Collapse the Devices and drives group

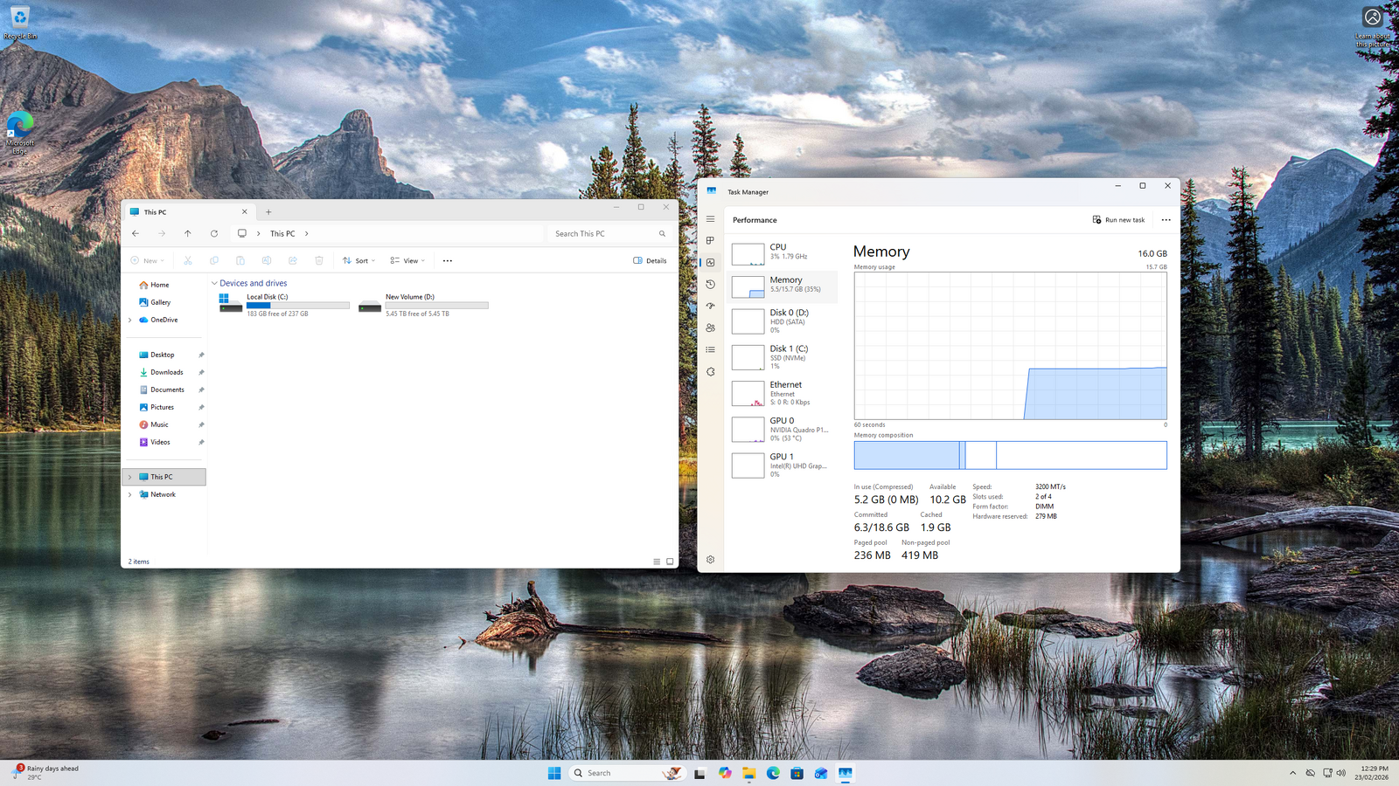(x=214, y=283)
